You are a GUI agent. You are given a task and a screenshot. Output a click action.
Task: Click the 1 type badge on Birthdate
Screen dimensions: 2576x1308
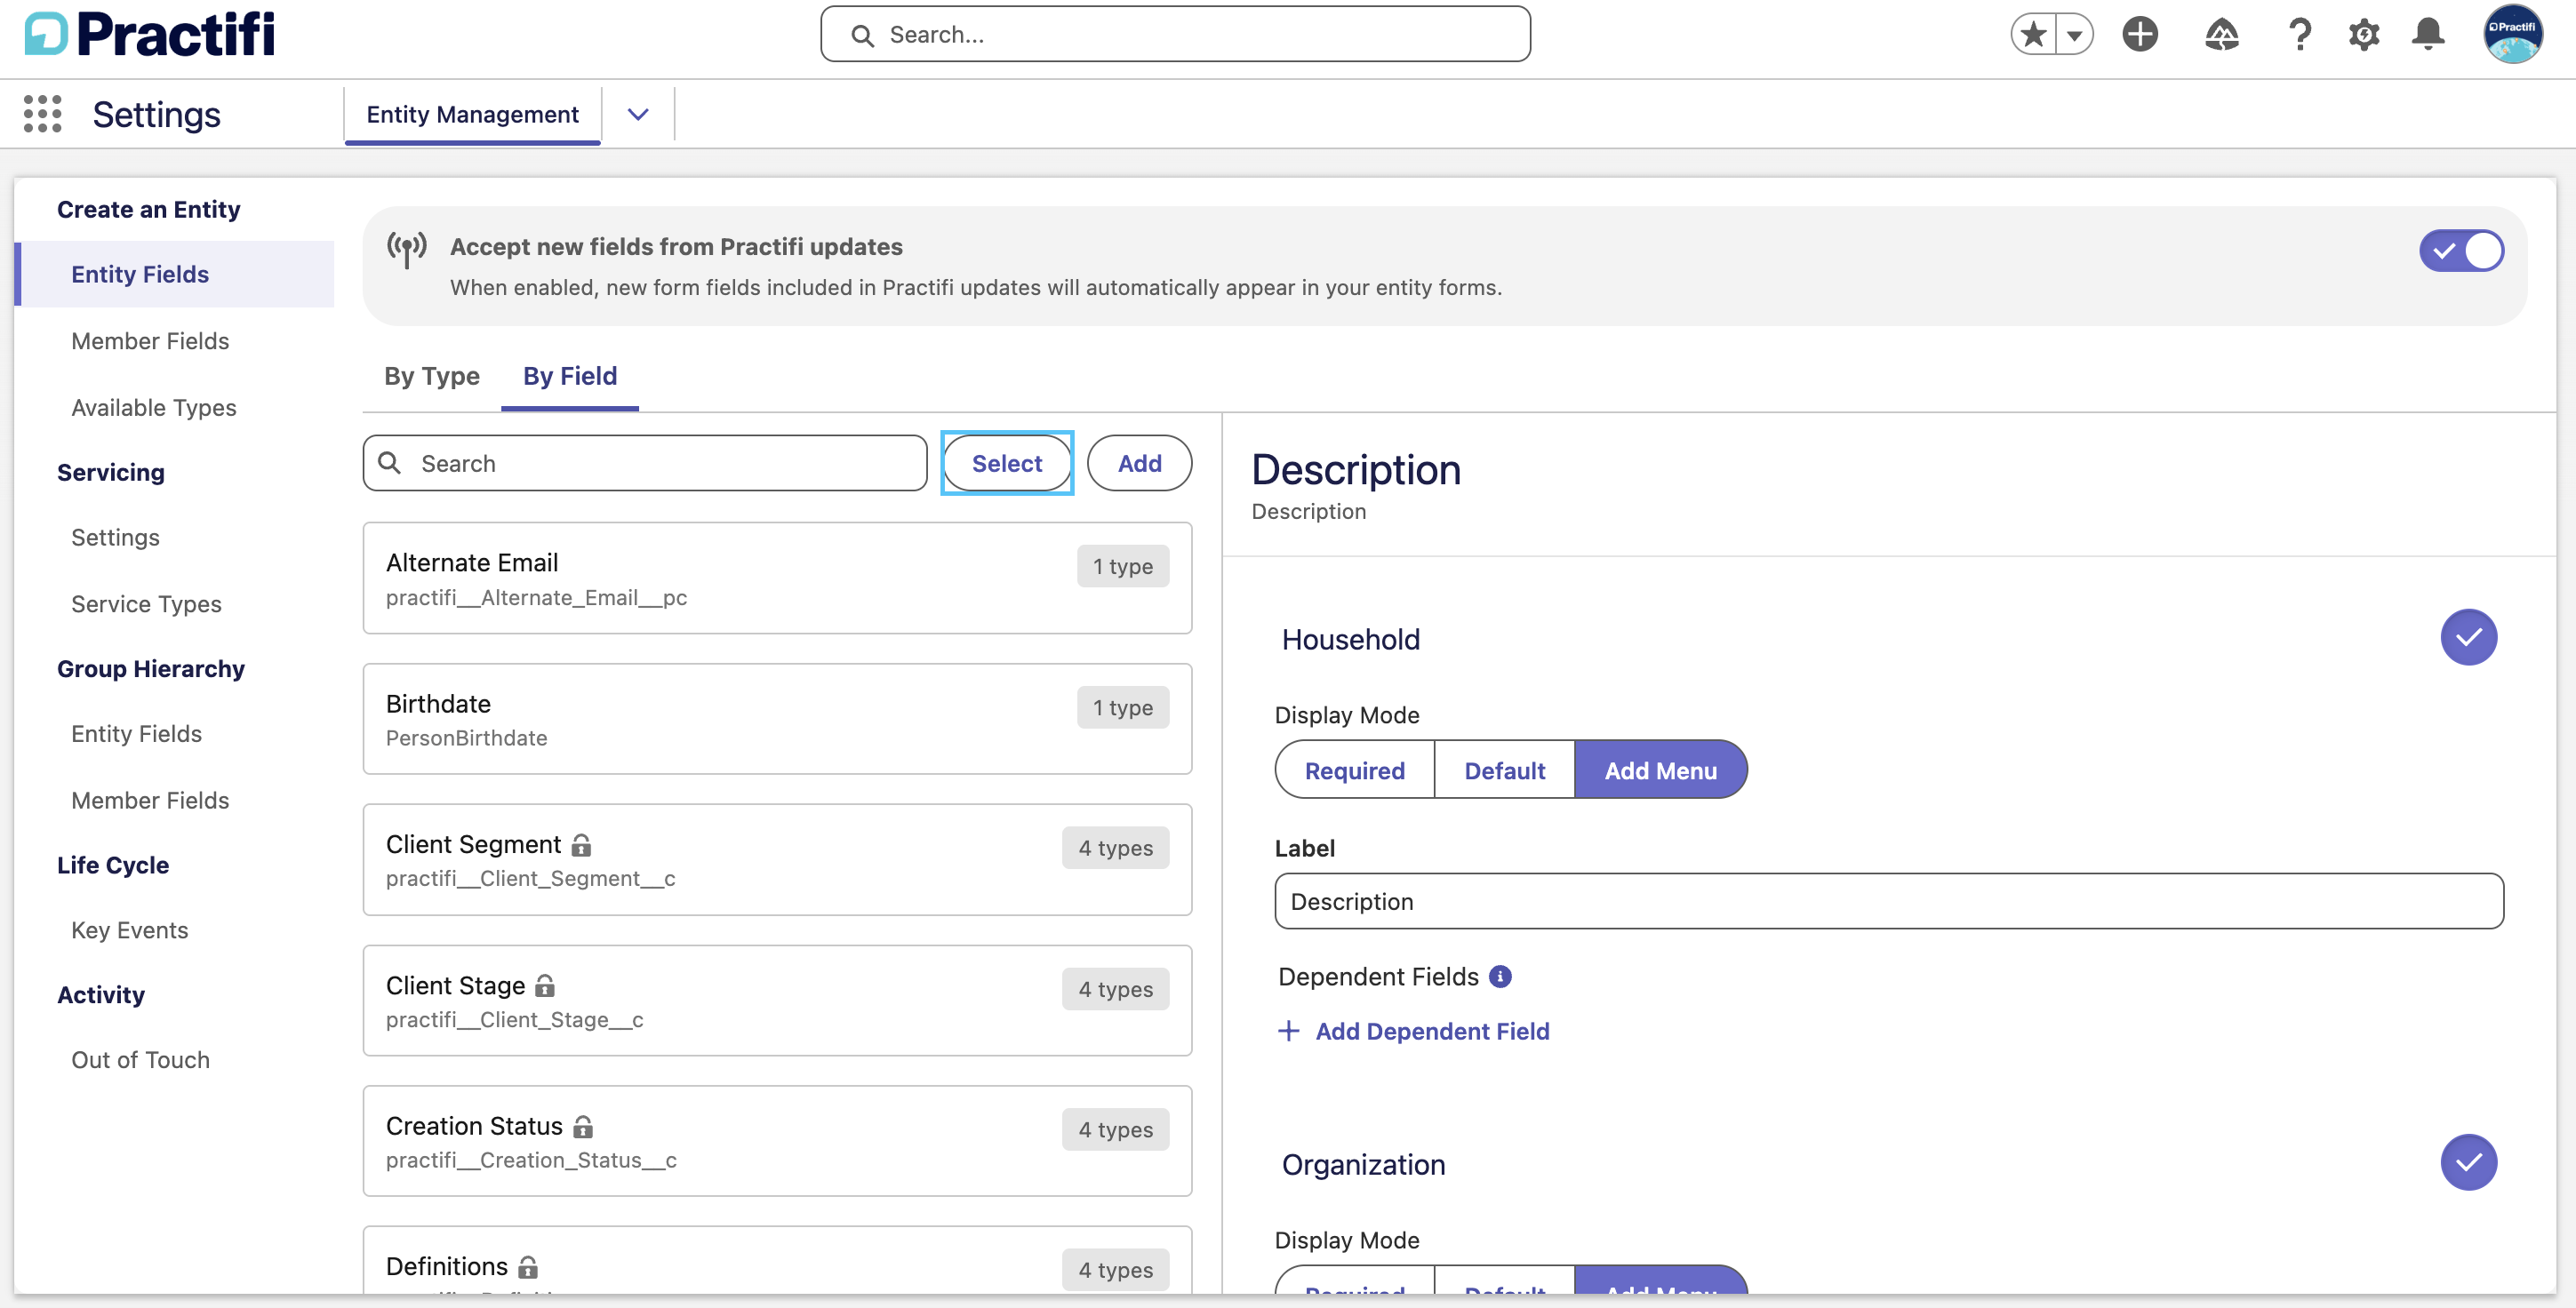coord(1123,707)
